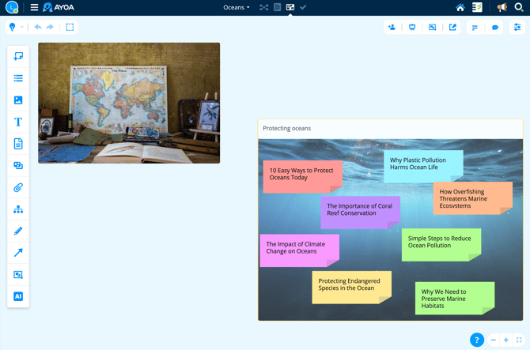530x350 pixels.
Task: Insert an image from sidebar
Action: click(x=18, y=100)
